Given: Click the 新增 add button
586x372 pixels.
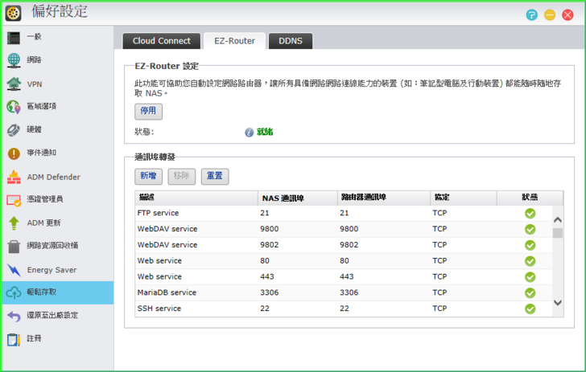Looking at the screenshot, I should 148,176.
